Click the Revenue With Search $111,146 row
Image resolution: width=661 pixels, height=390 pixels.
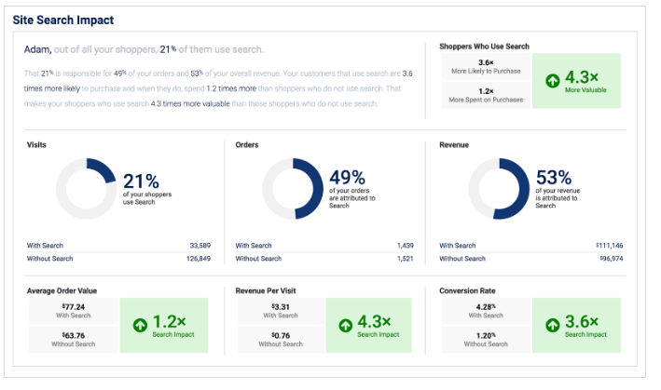point(531,246)
